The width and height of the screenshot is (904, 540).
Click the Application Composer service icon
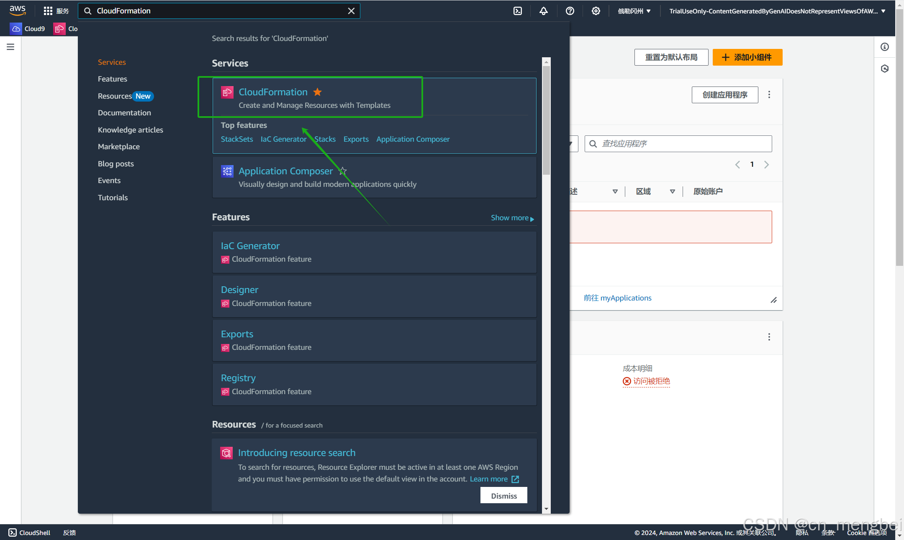coord(227,171)
